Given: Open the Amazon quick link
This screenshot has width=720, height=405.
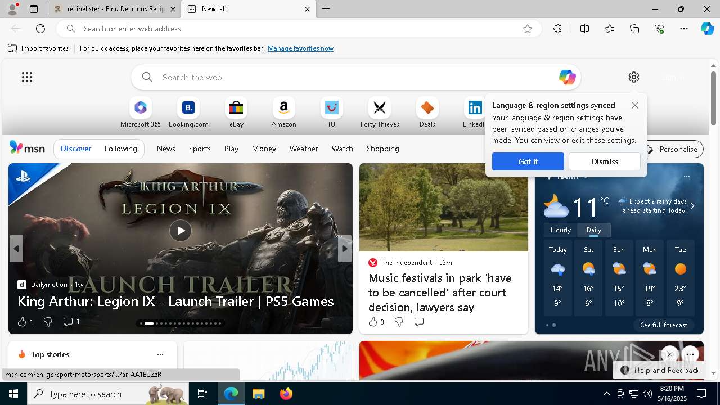Looking at the screenshot, I should click(283, 112).
